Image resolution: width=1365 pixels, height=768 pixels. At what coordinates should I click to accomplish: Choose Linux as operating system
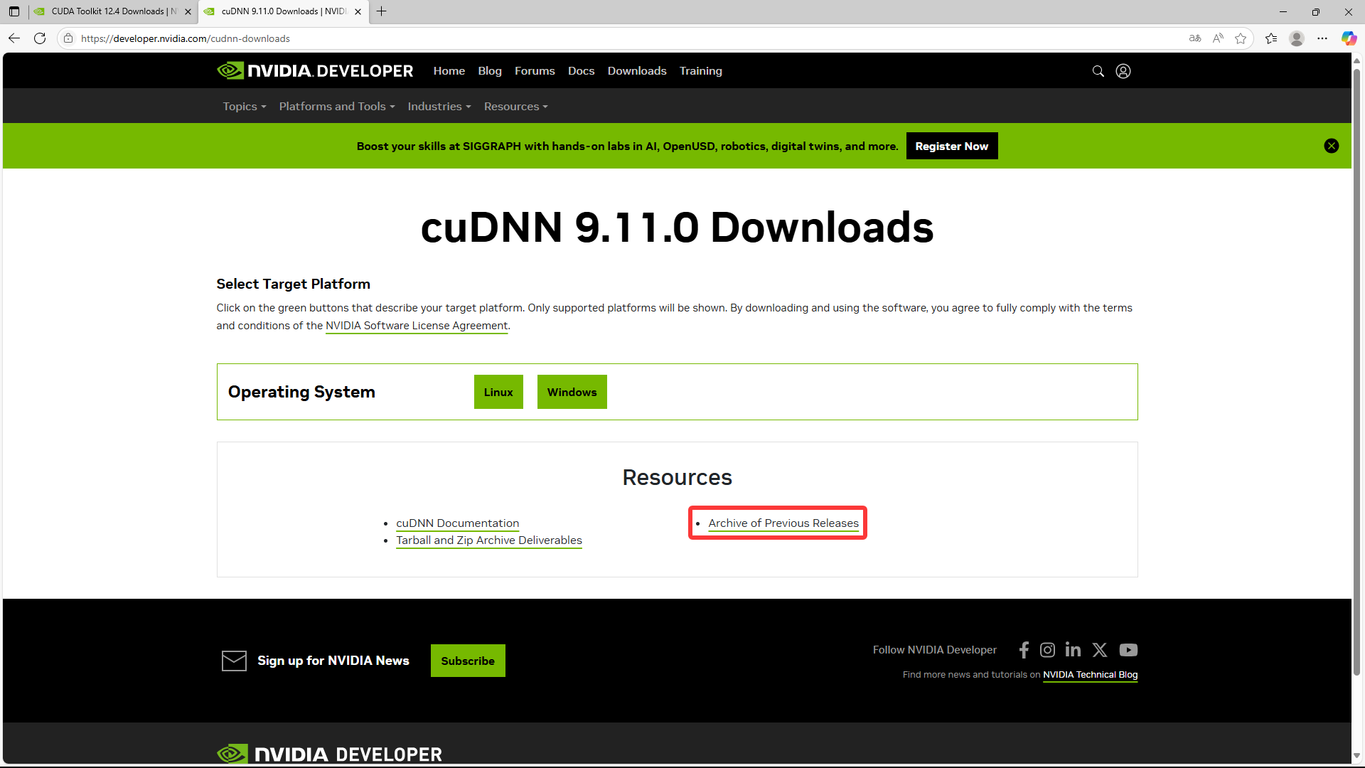(498, 392)
